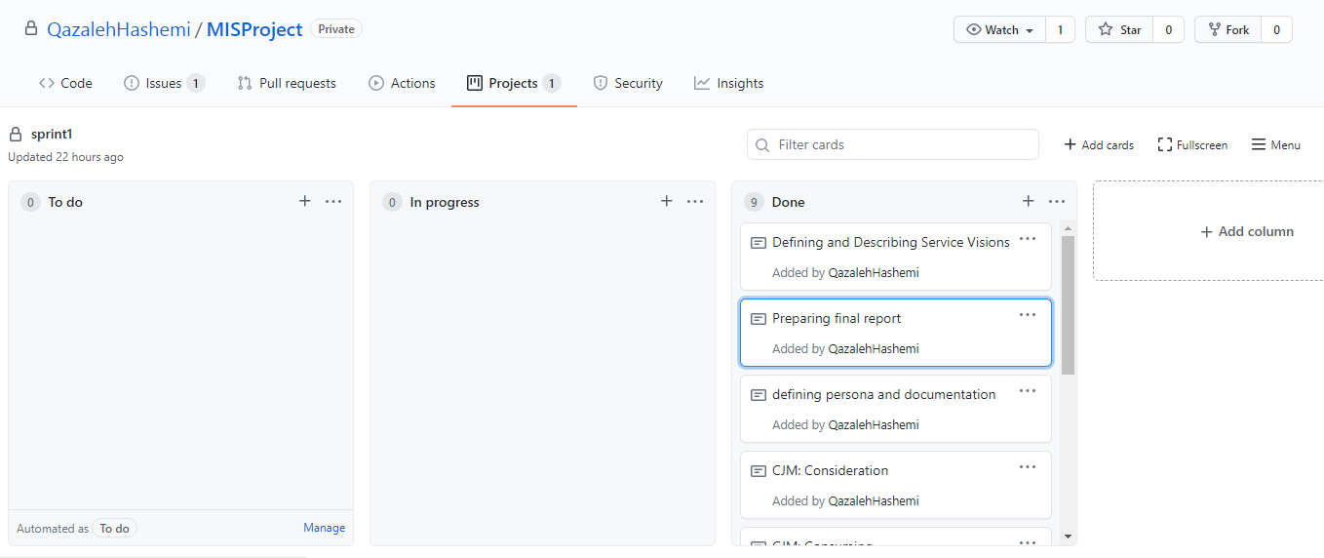Click the watchers count 1
This screenshot has width=1324, height=558.
click(x=1060, y=30)
